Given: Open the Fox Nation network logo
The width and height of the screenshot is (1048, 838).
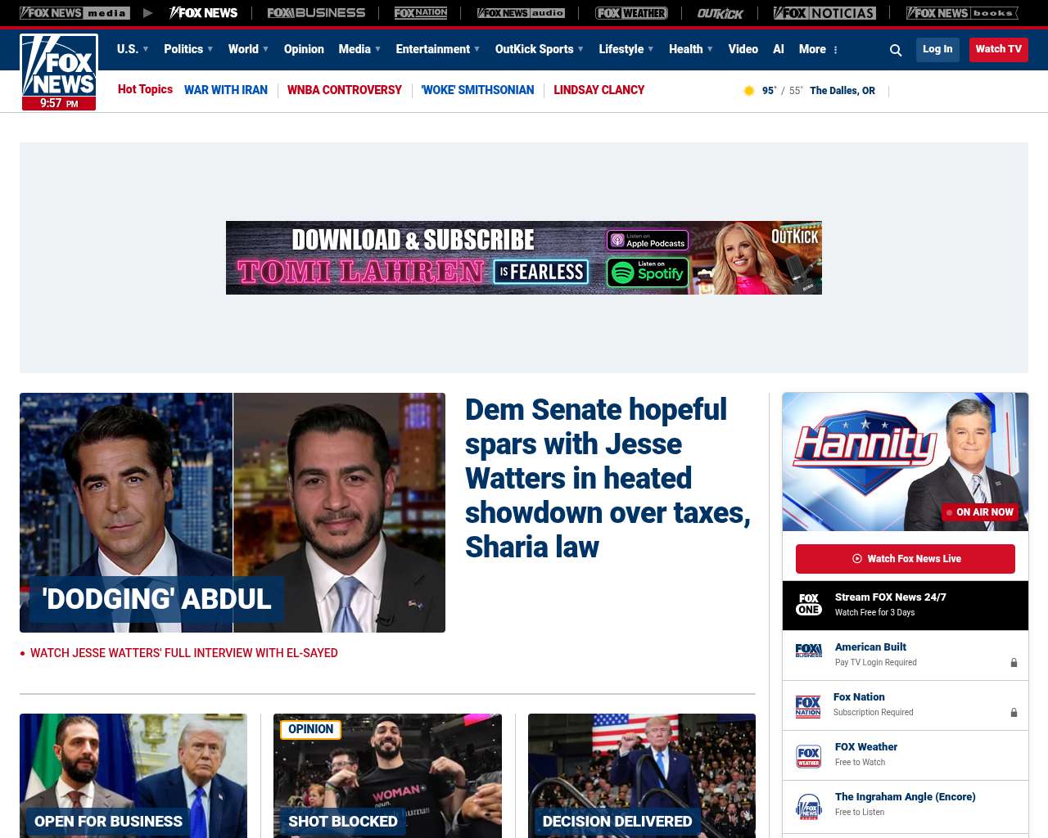Looking at the screenshot, I should [x=421, y=13].
